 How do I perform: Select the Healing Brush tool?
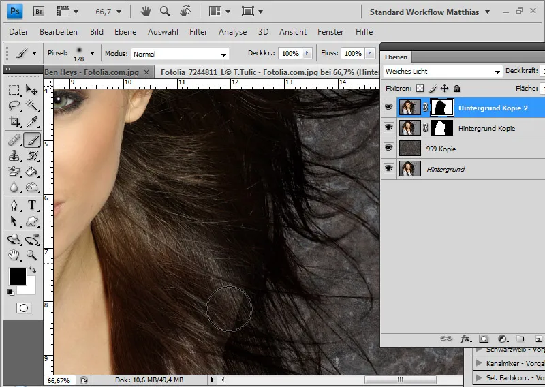point(14,140)
